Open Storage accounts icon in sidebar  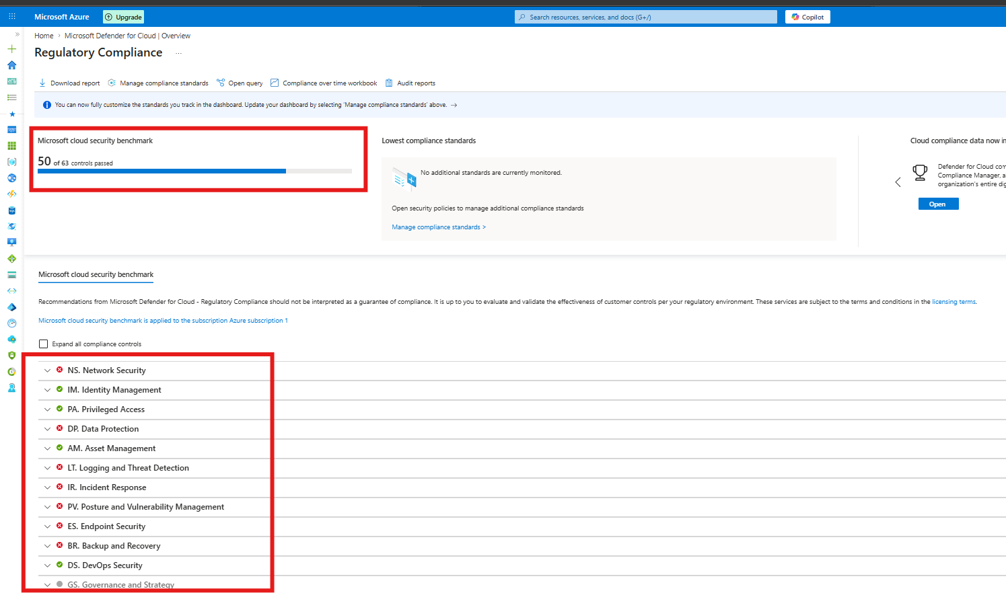[x=11, y=274]
